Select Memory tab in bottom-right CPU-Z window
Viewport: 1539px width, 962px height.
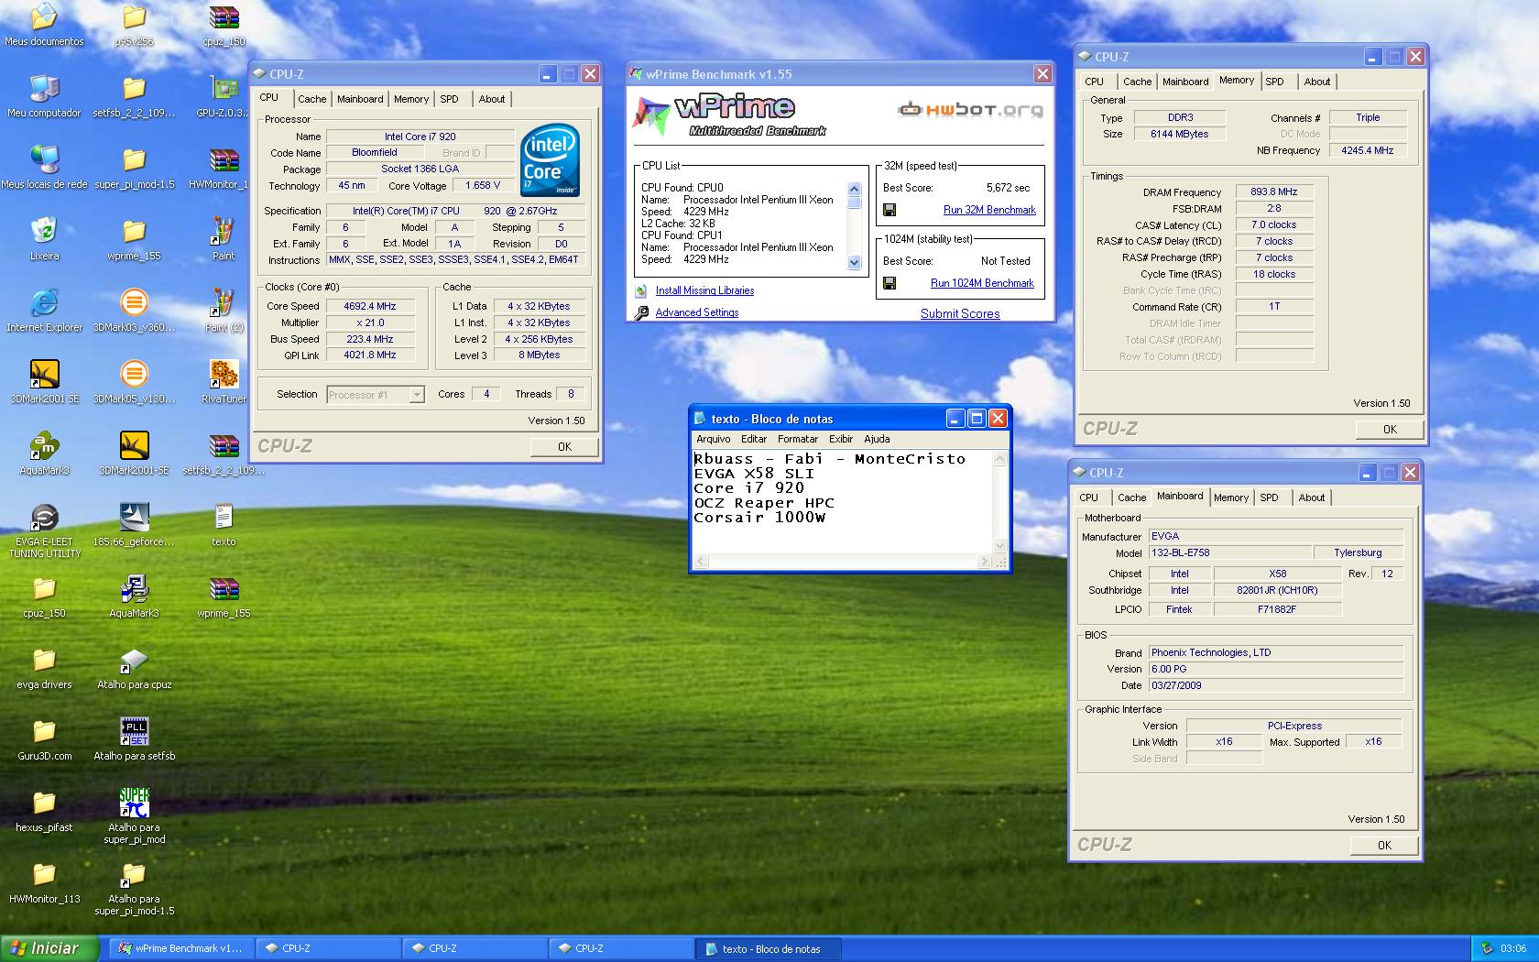tap(1230, 497)
